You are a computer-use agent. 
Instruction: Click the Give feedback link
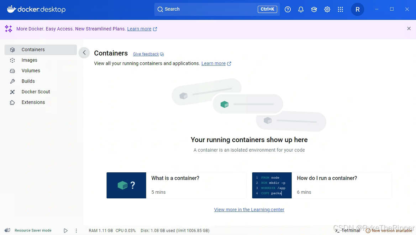[146, 54]
